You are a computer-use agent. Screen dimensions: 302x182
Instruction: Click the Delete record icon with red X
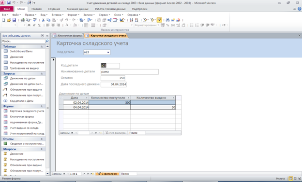coord(178,20)
